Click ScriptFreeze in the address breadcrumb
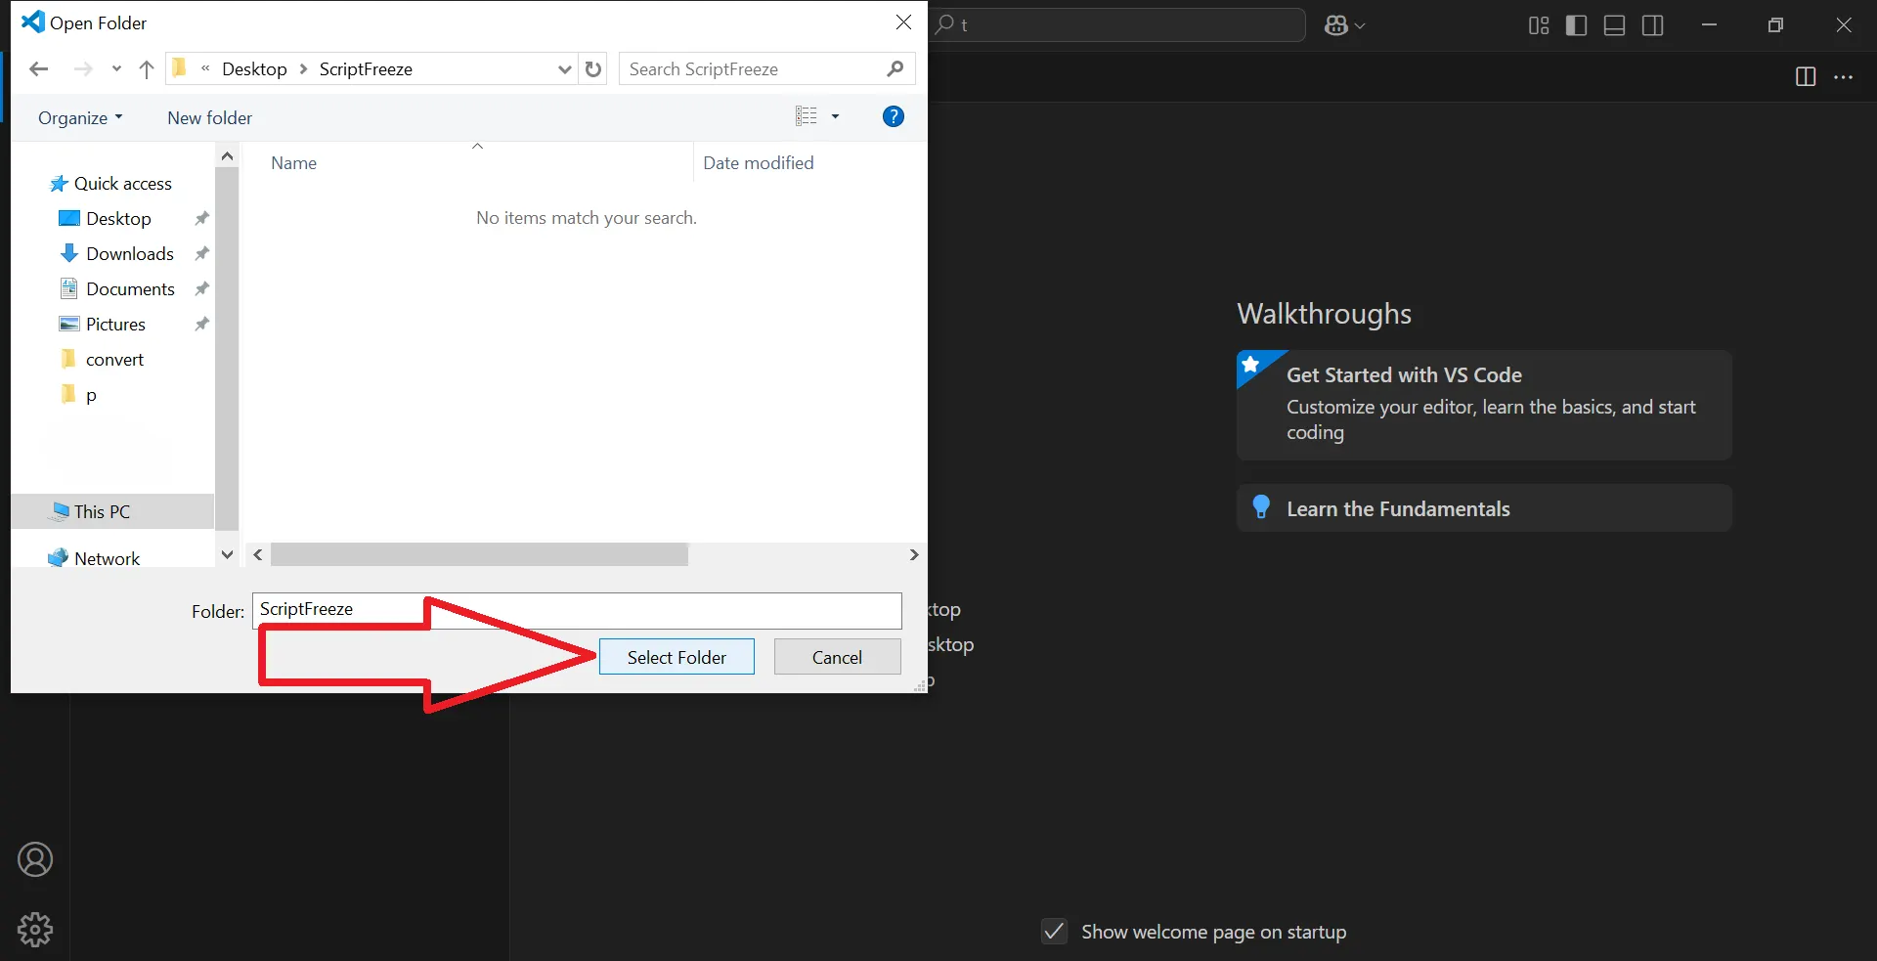The width and height of the screenshot is (1877, 961). click(x=366, y=69)
